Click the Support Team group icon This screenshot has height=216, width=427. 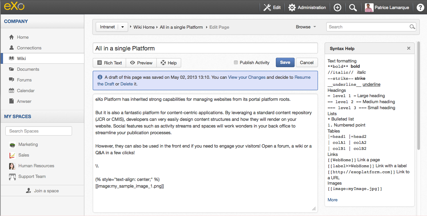tap(12, 177)
